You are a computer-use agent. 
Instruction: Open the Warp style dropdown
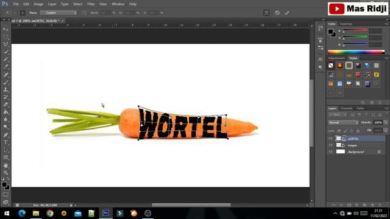point(58,13)
